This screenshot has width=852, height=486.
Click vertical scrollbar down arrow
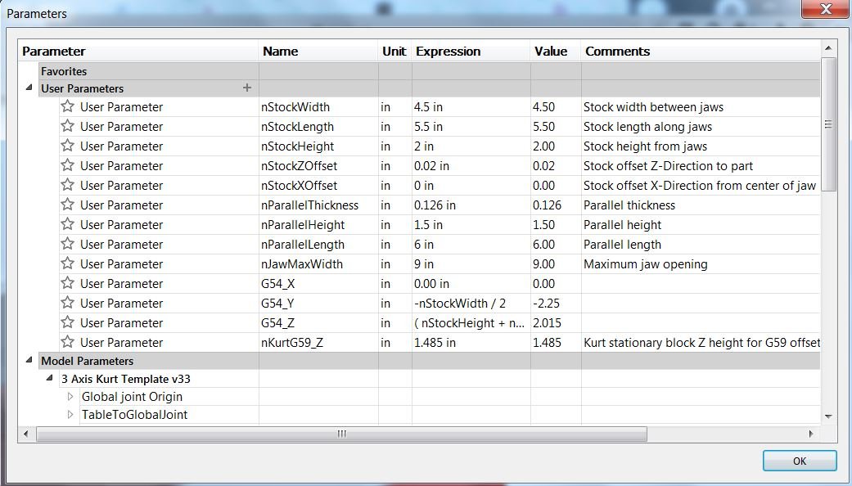[828, 416]
